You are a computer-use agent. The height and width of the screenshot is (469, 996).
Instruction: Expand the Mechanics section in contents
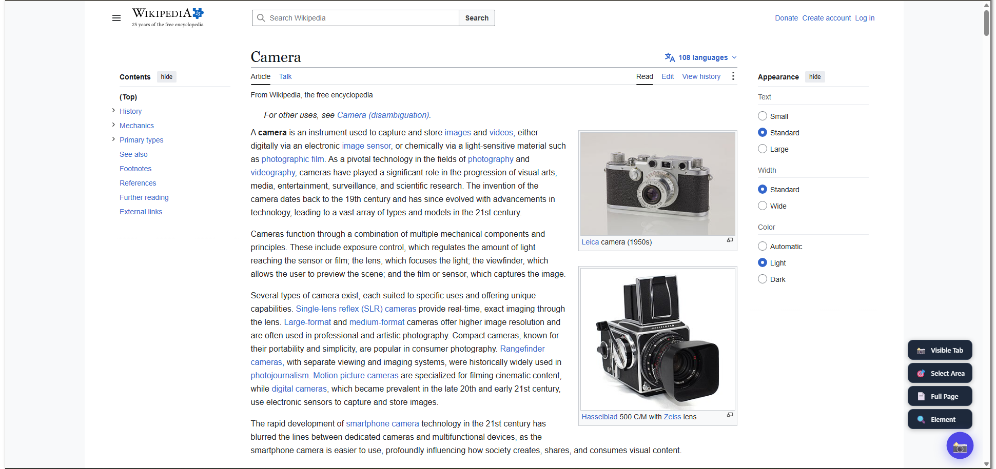click(113, 125)
